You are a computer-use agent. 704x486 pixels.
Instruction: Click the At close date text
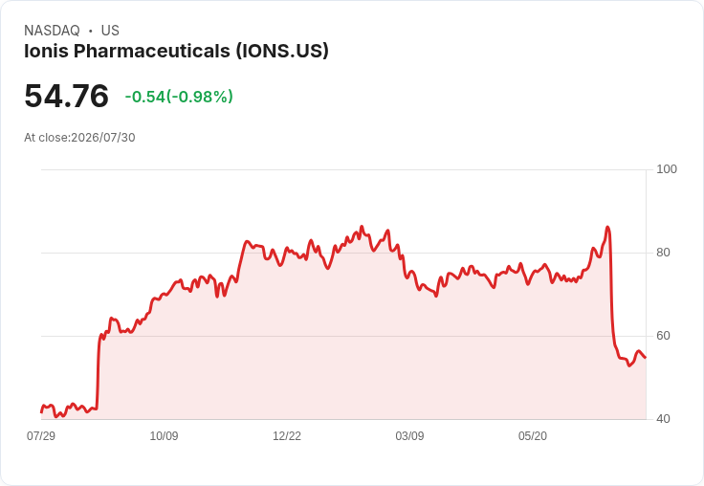click(x=79, y=138)
